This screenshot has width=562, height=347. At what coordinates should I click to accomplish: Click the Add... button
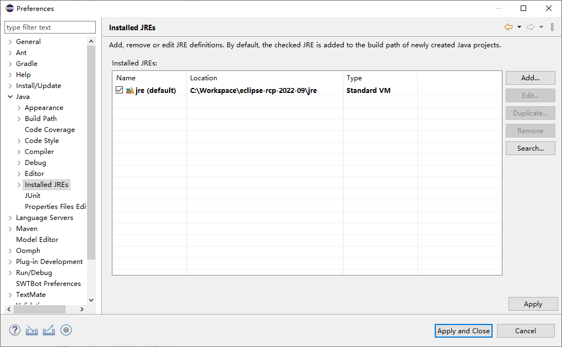tap(530, 78)
